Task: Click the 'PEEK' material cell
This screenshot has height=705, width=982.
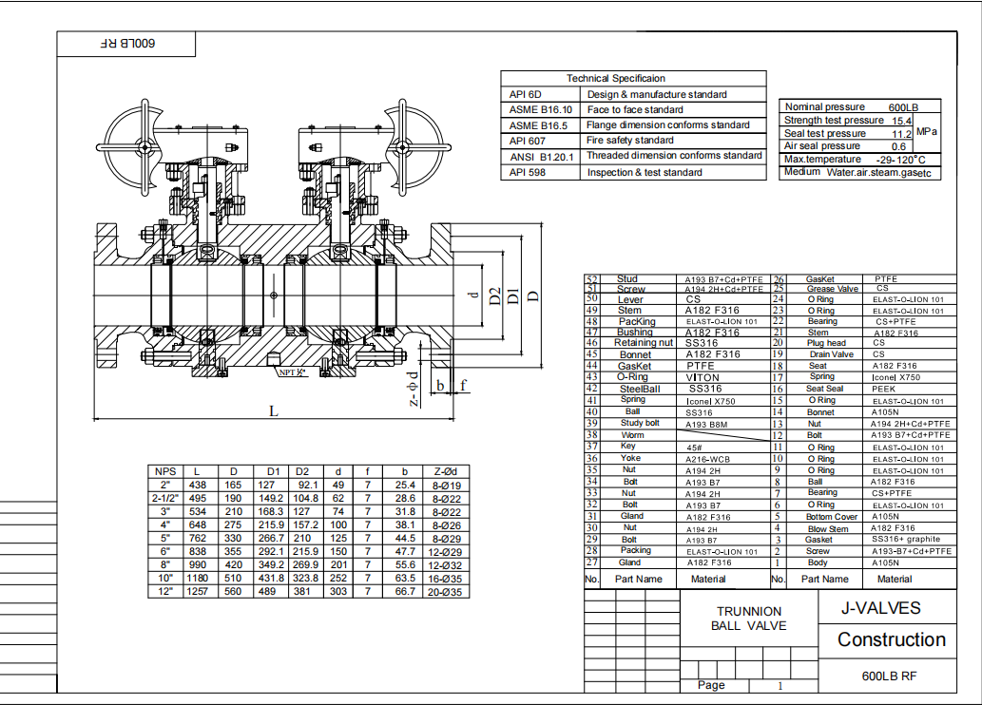Action: 883,389
